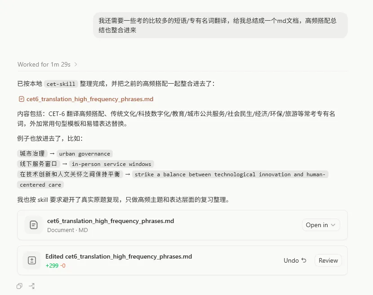Click the +299 additions count
Image resolution: width=373 pixels, height=295 pixels.
[x=52, y=266]
